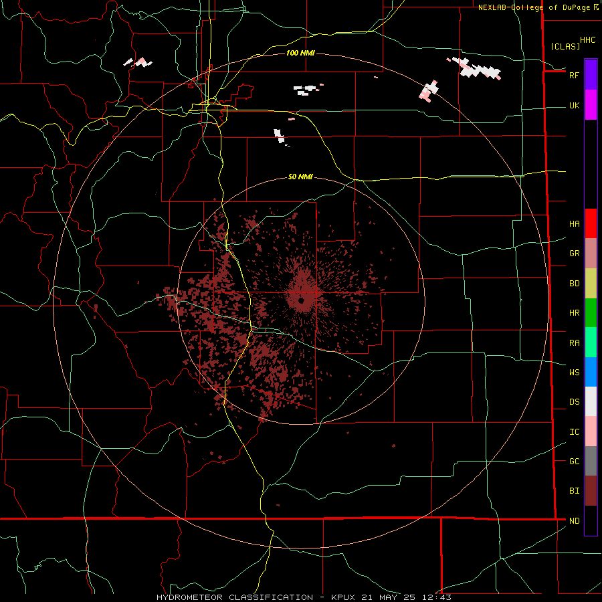
Task: Click the [CLAS] units label
Action: pos(565,46)
